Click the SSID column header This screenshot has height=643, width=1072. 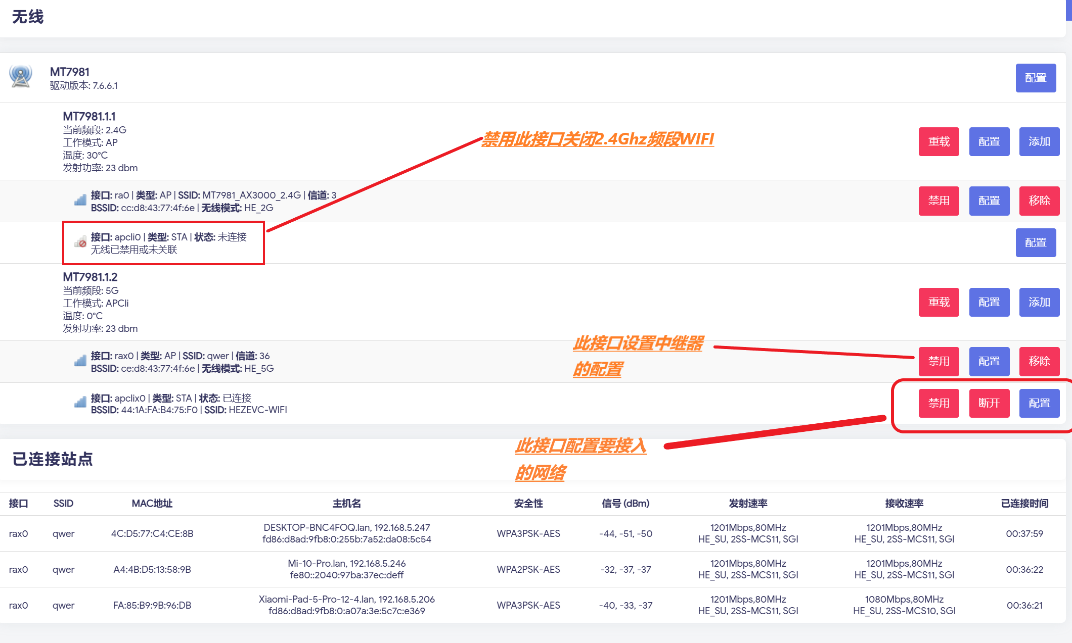click(x=63, y=503)
